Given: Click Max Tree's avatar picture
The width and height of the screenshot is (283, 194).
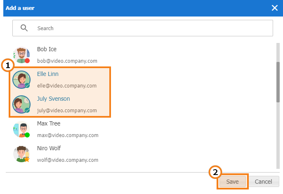Looking at the screenshot, I should point(21,129).
